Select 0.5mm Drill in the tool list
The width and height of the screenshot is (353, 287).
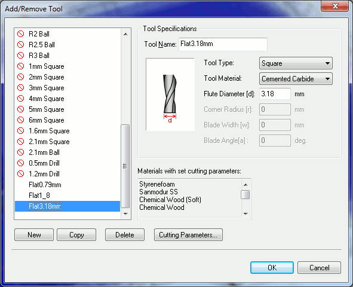44,163
